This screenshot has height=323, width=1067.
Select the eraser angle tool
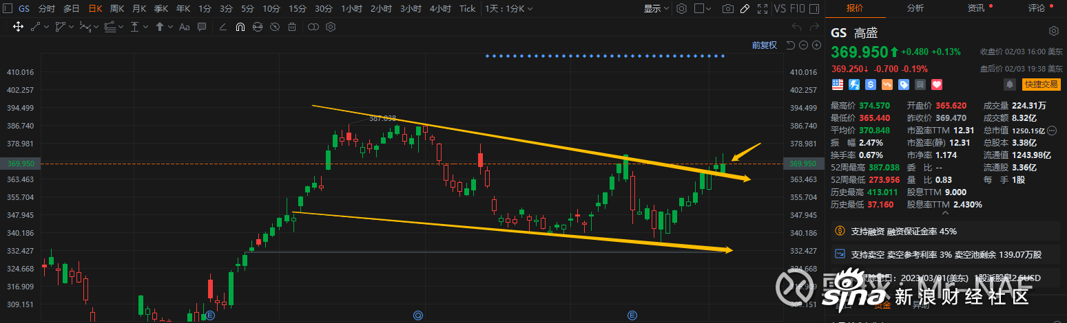click(x=222, y=27)
